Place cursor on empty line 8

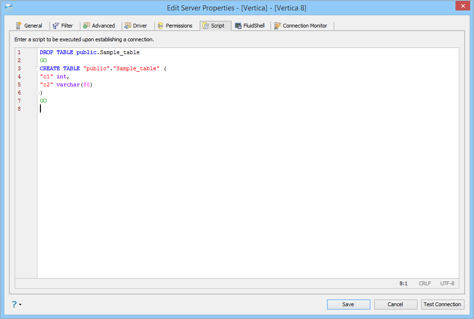[x=248, y=109]
